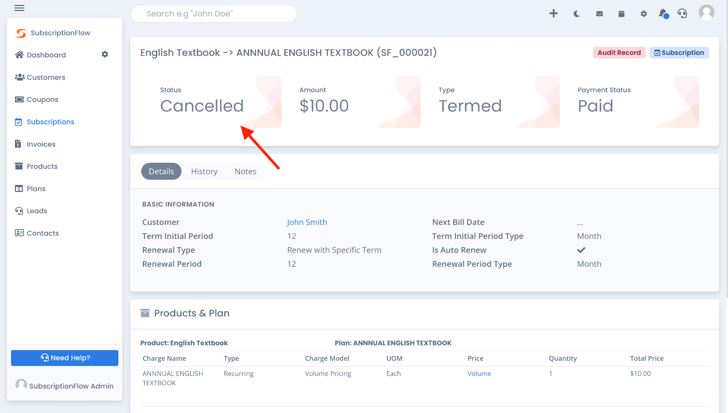This screenshot has height=413, width=728.
Task: Open Plans menu item
Action: coord(36,189)
